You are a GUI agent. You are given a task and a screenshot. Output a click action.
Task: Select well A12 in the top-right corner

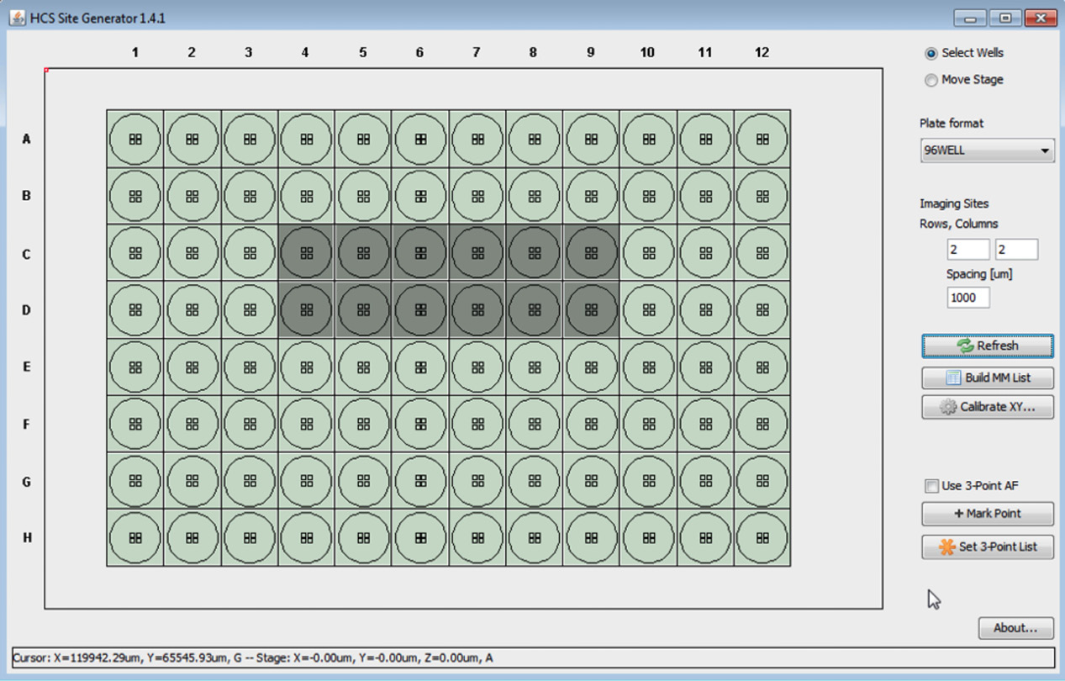(x=762, y=140)
